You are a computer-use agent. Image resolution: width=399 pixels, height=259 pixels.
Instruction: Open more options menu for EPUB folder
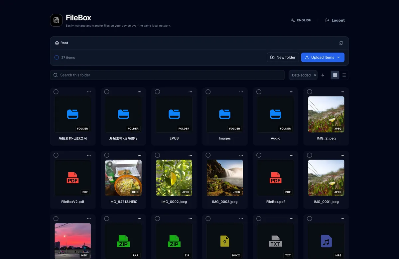point(190,92)
